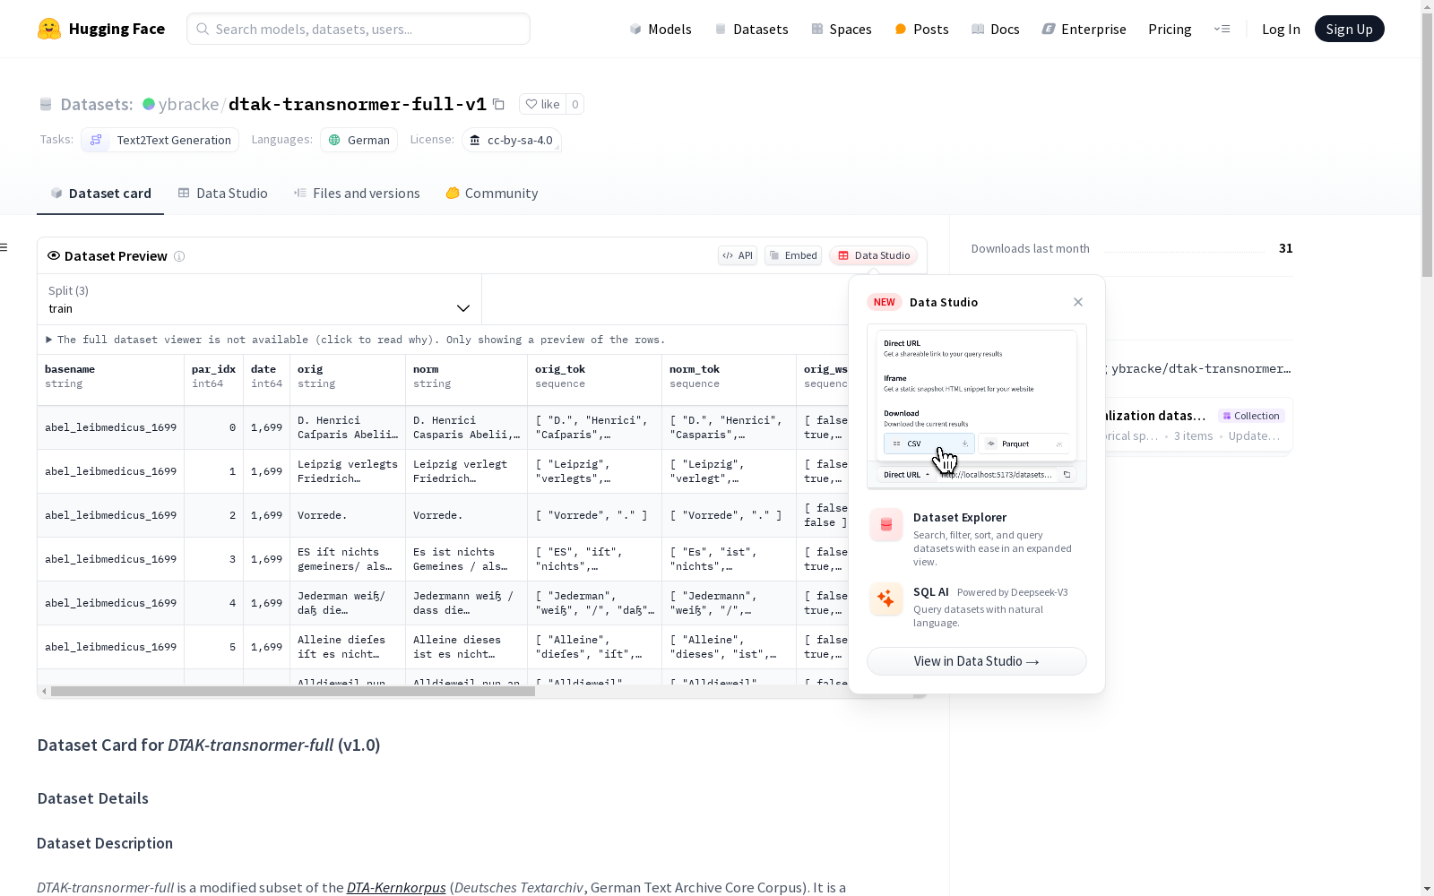Open Posts in the top navigation

921,29
